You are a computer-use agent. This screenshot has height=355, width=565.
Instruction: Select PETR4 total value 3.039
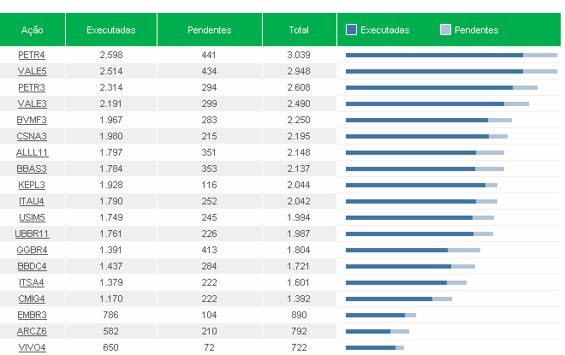[299, 55]
